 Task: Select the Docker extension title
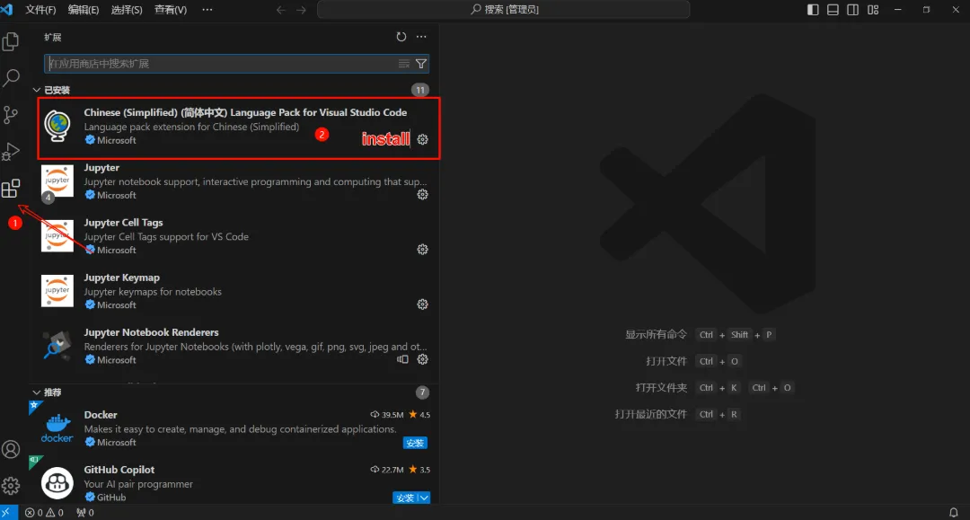click(x=101, y=415)
